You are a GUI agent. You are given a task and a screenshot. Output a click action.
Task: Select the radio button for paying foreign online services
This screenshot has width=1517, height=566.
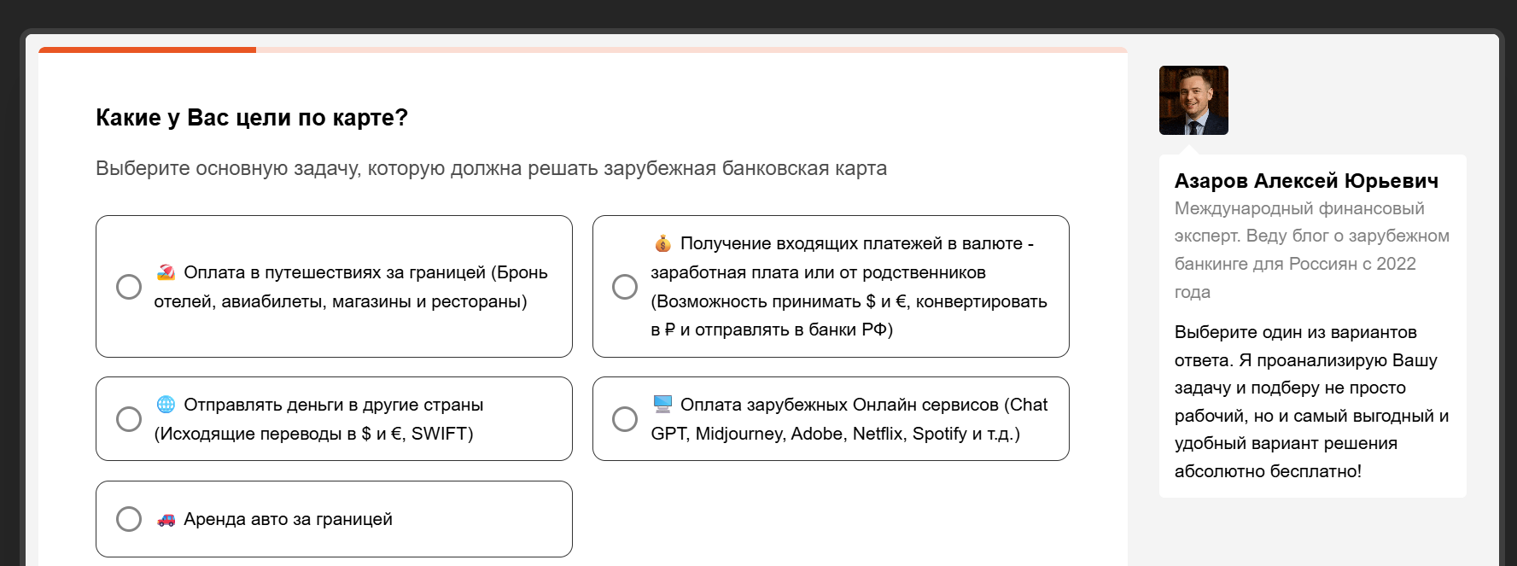pos(624,419)
